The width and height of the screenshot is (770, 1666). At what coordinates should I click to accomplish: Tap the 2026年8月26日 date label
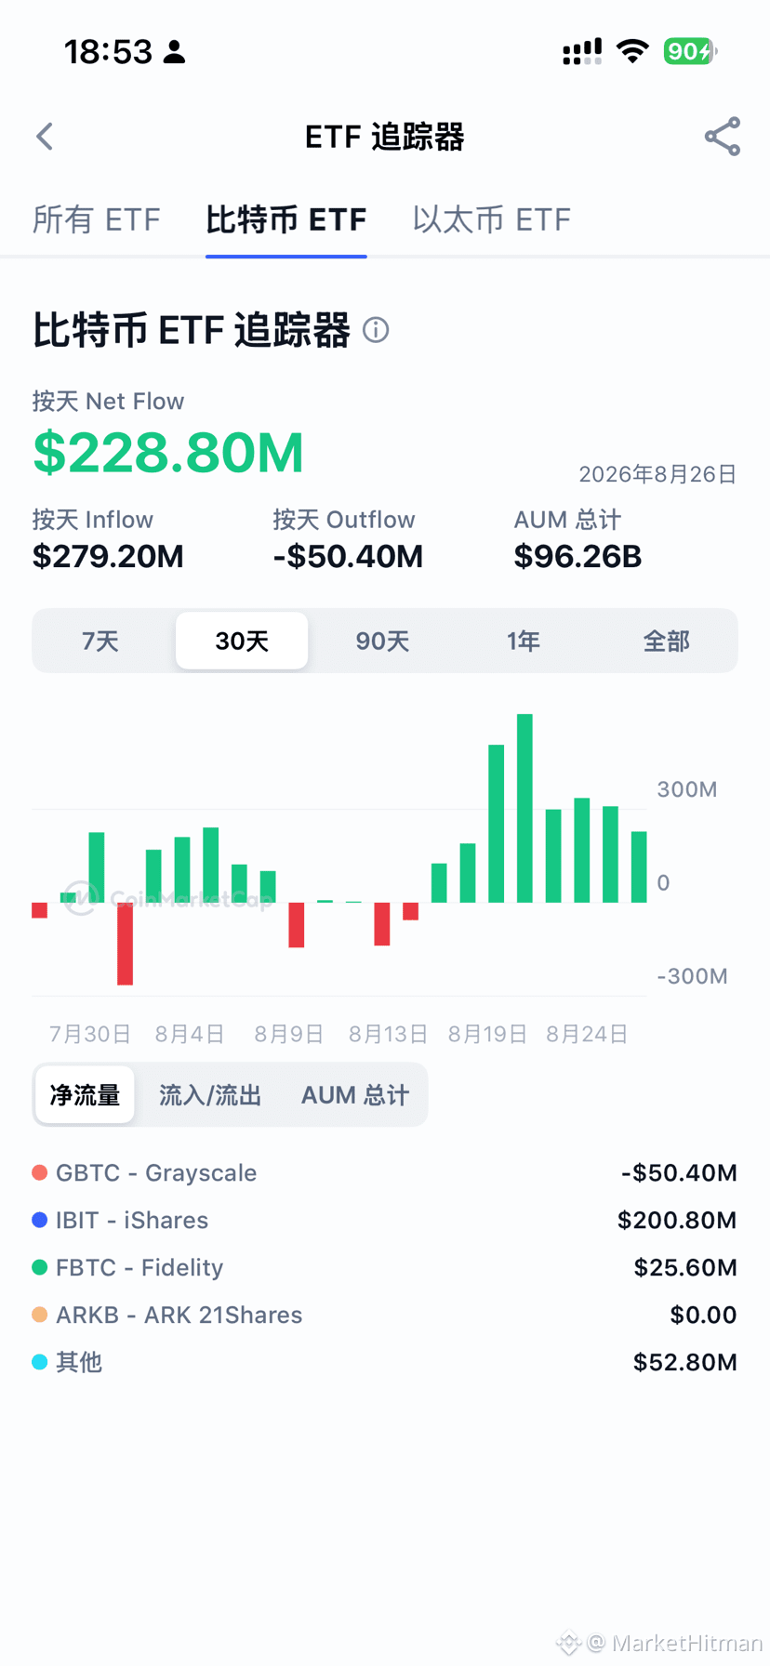[657, 474]
